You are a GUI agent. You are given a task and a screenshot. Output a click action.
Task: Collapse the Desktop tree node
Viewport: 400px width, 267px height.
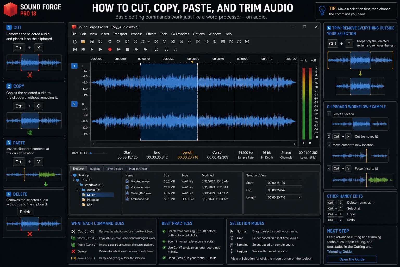point(71,175)
